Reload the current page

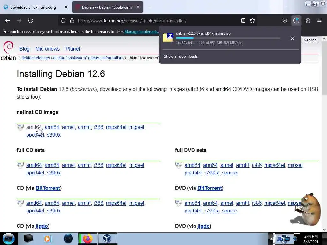tap(31, 21)
